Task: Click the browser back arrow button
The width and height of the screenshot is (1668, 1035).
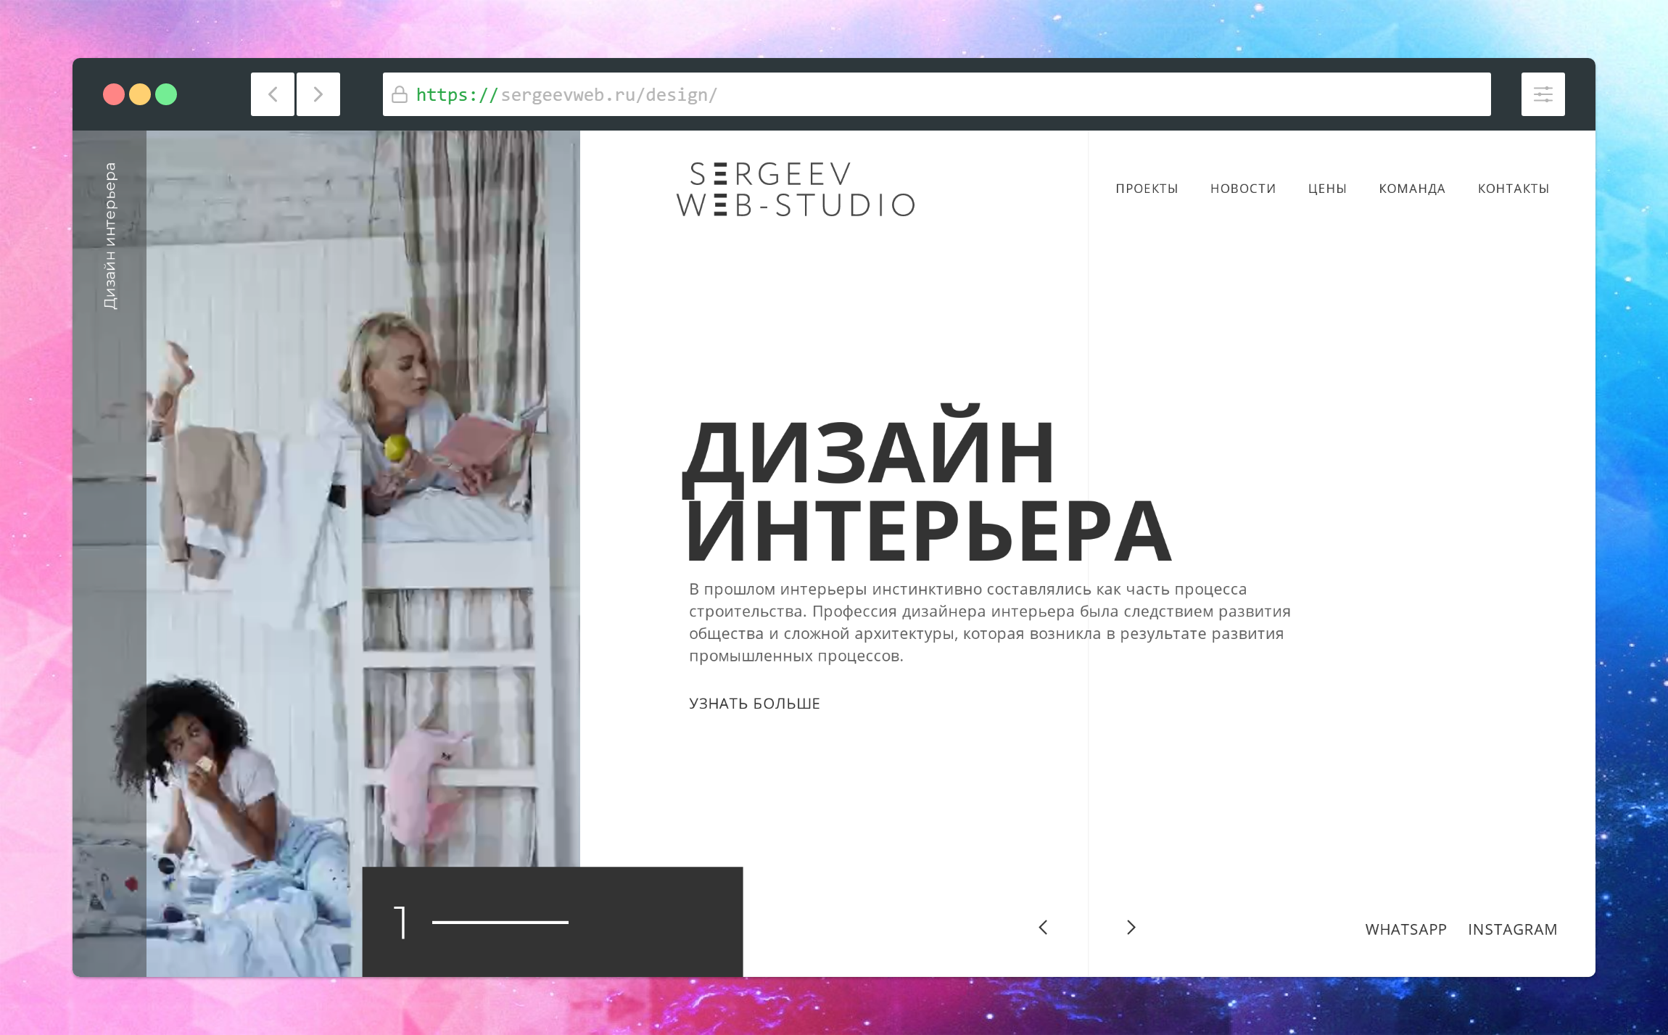Action: 273,94
